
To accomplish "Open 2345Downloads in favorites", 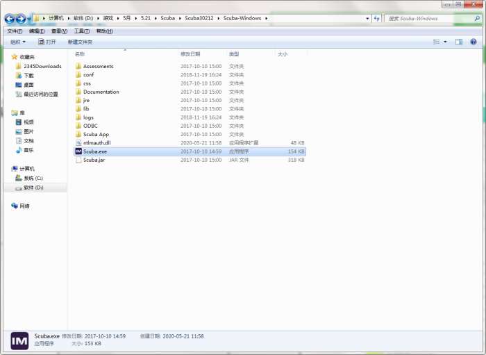I will 42,66.
